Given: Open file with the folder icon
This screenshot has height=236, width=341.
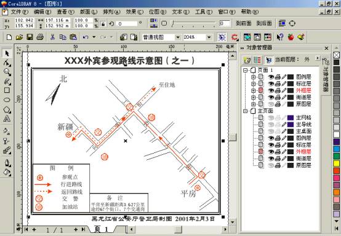Looking at the screenshot, I should click(19, 37).
